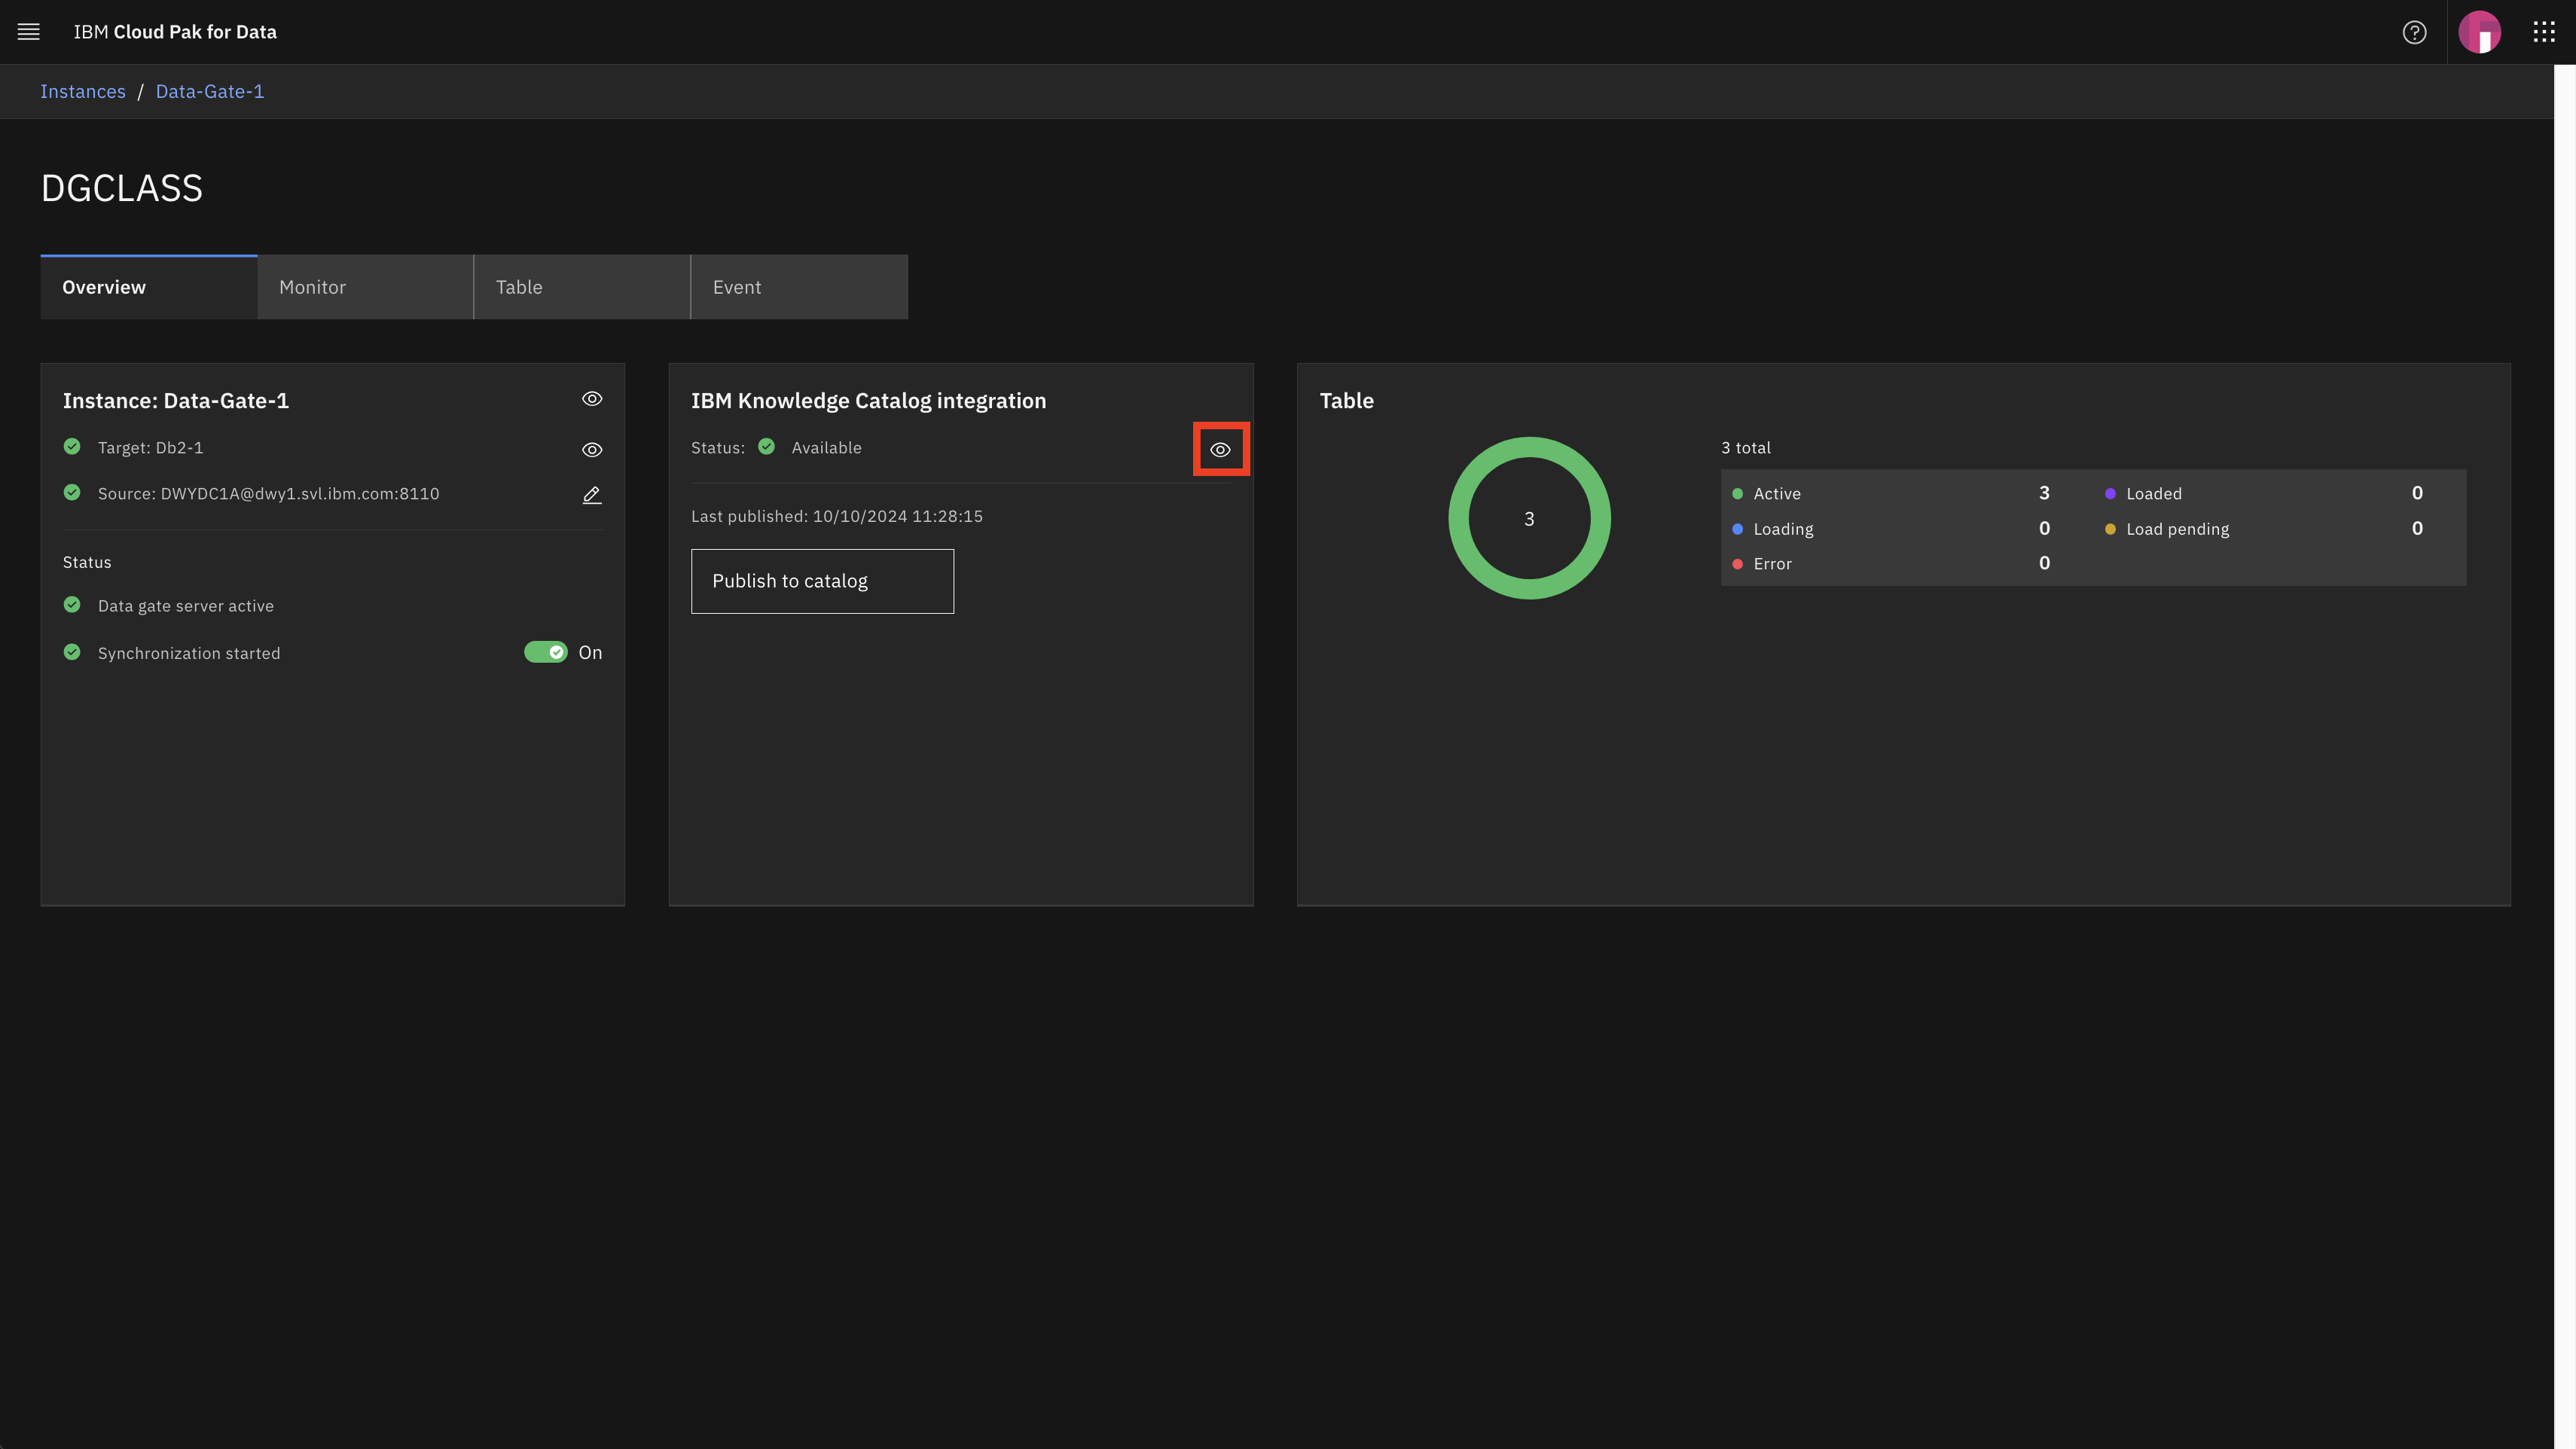Click the Load pending legend entry
The height and width of the screenshot is (1449, 2576).
(2177, 529)
